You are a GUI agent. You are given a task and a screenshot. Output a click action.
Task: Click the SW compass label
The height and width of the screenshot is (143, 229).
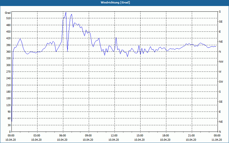click(x=221, y=82)
